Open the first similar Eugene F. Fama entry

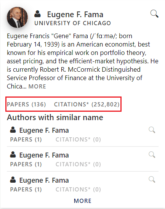(x=44, y=130)
